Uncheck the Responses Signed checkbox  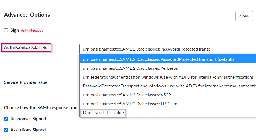point(6,119)
